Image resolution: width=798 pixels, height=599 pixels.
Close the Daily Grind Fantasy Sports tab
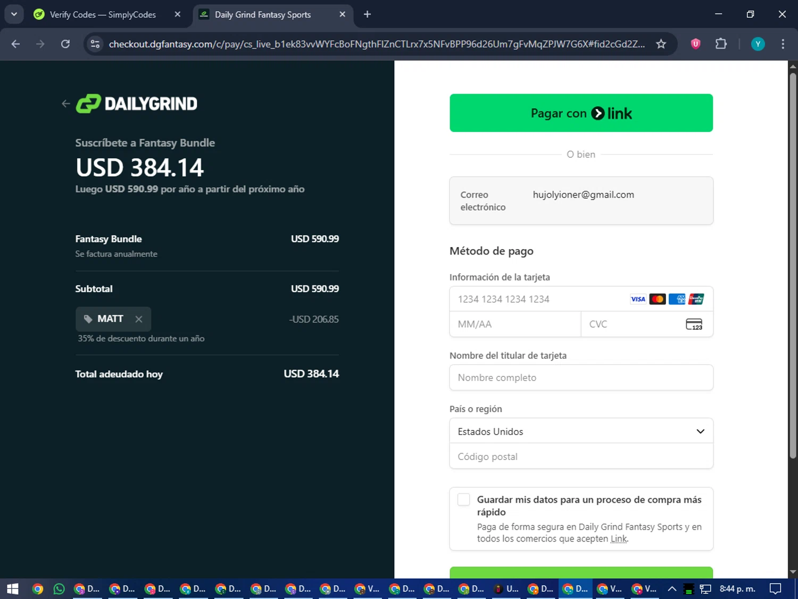[342, 14]
